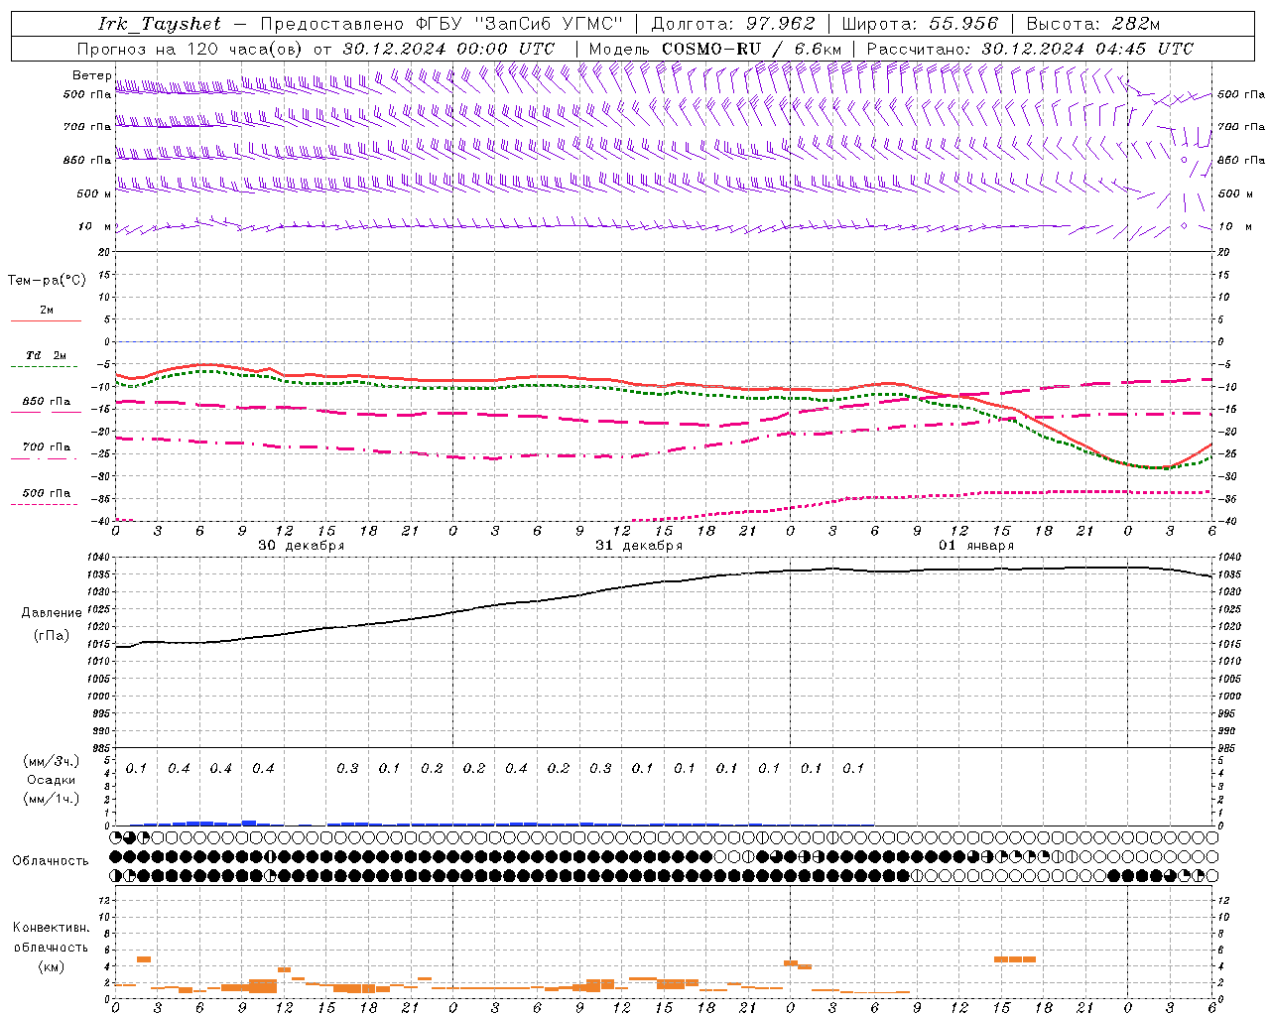The height and width of the screenshot is (1016, 1270).
Task: Click the first cloud symbol in top cloudiness row
Action: (x=116, y=837)
